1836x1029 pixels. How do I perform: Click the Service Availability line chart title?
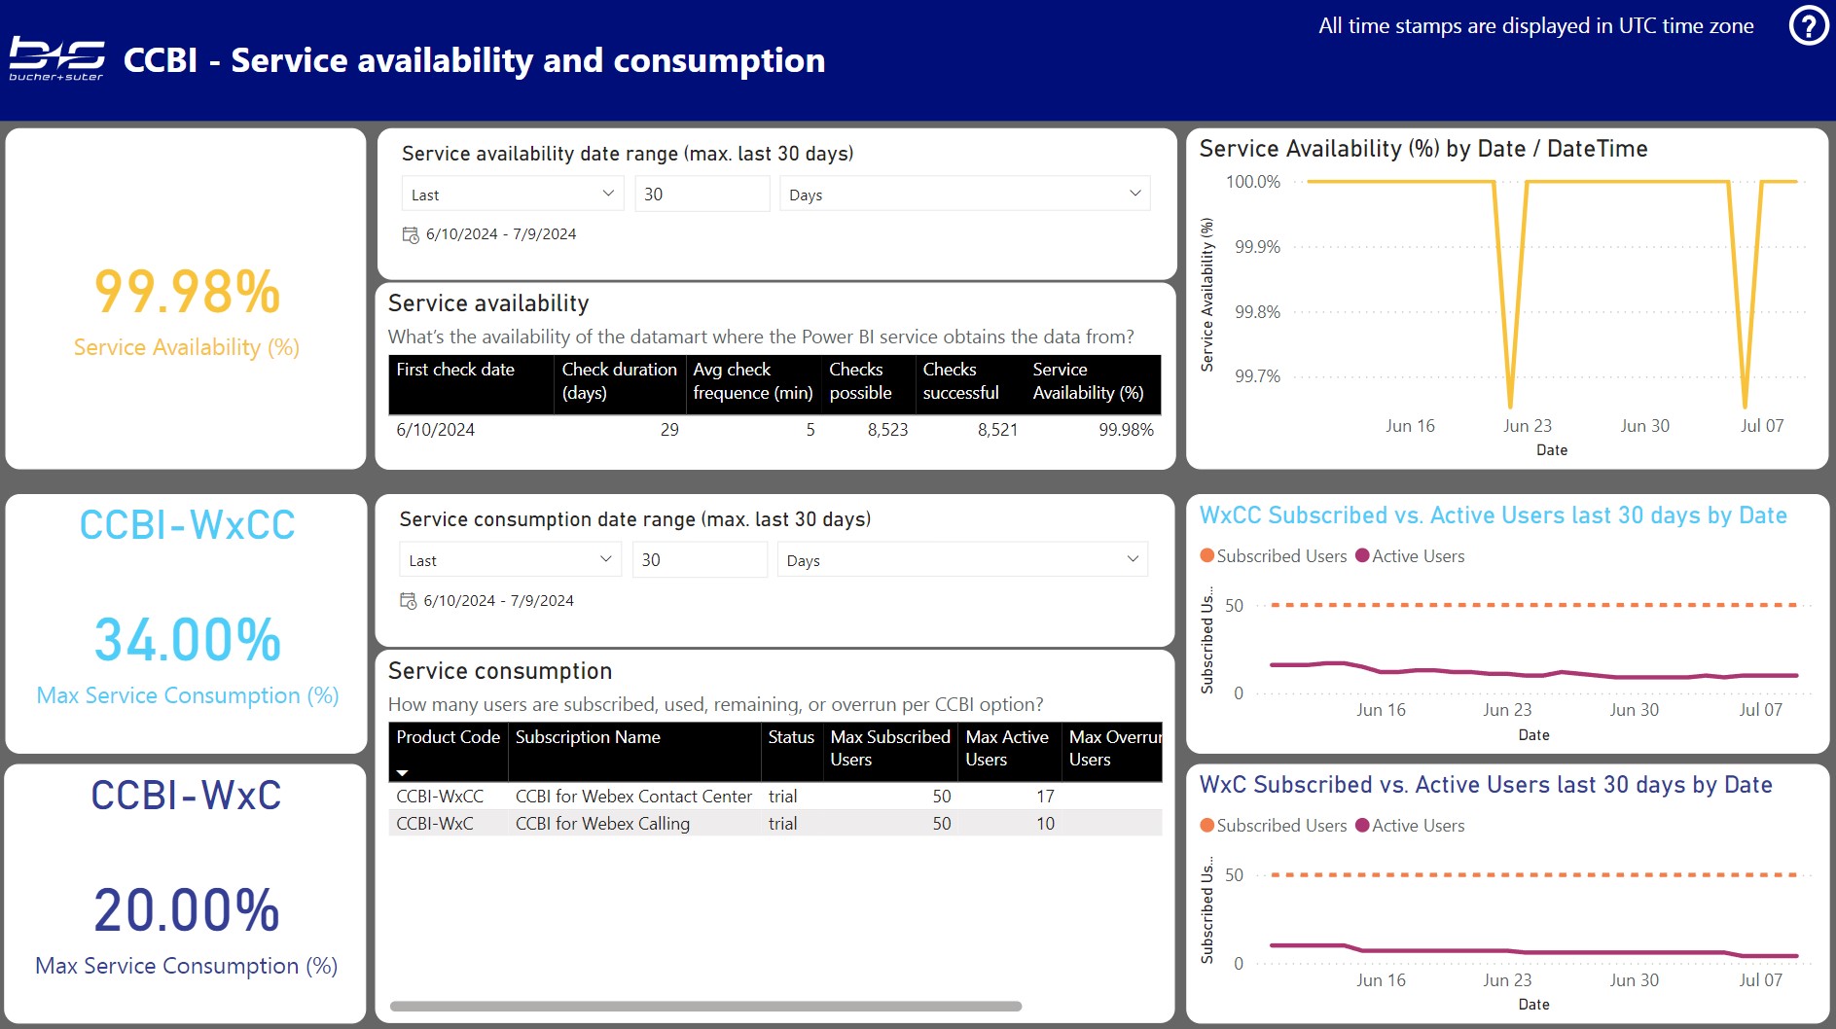point(1423,149)
